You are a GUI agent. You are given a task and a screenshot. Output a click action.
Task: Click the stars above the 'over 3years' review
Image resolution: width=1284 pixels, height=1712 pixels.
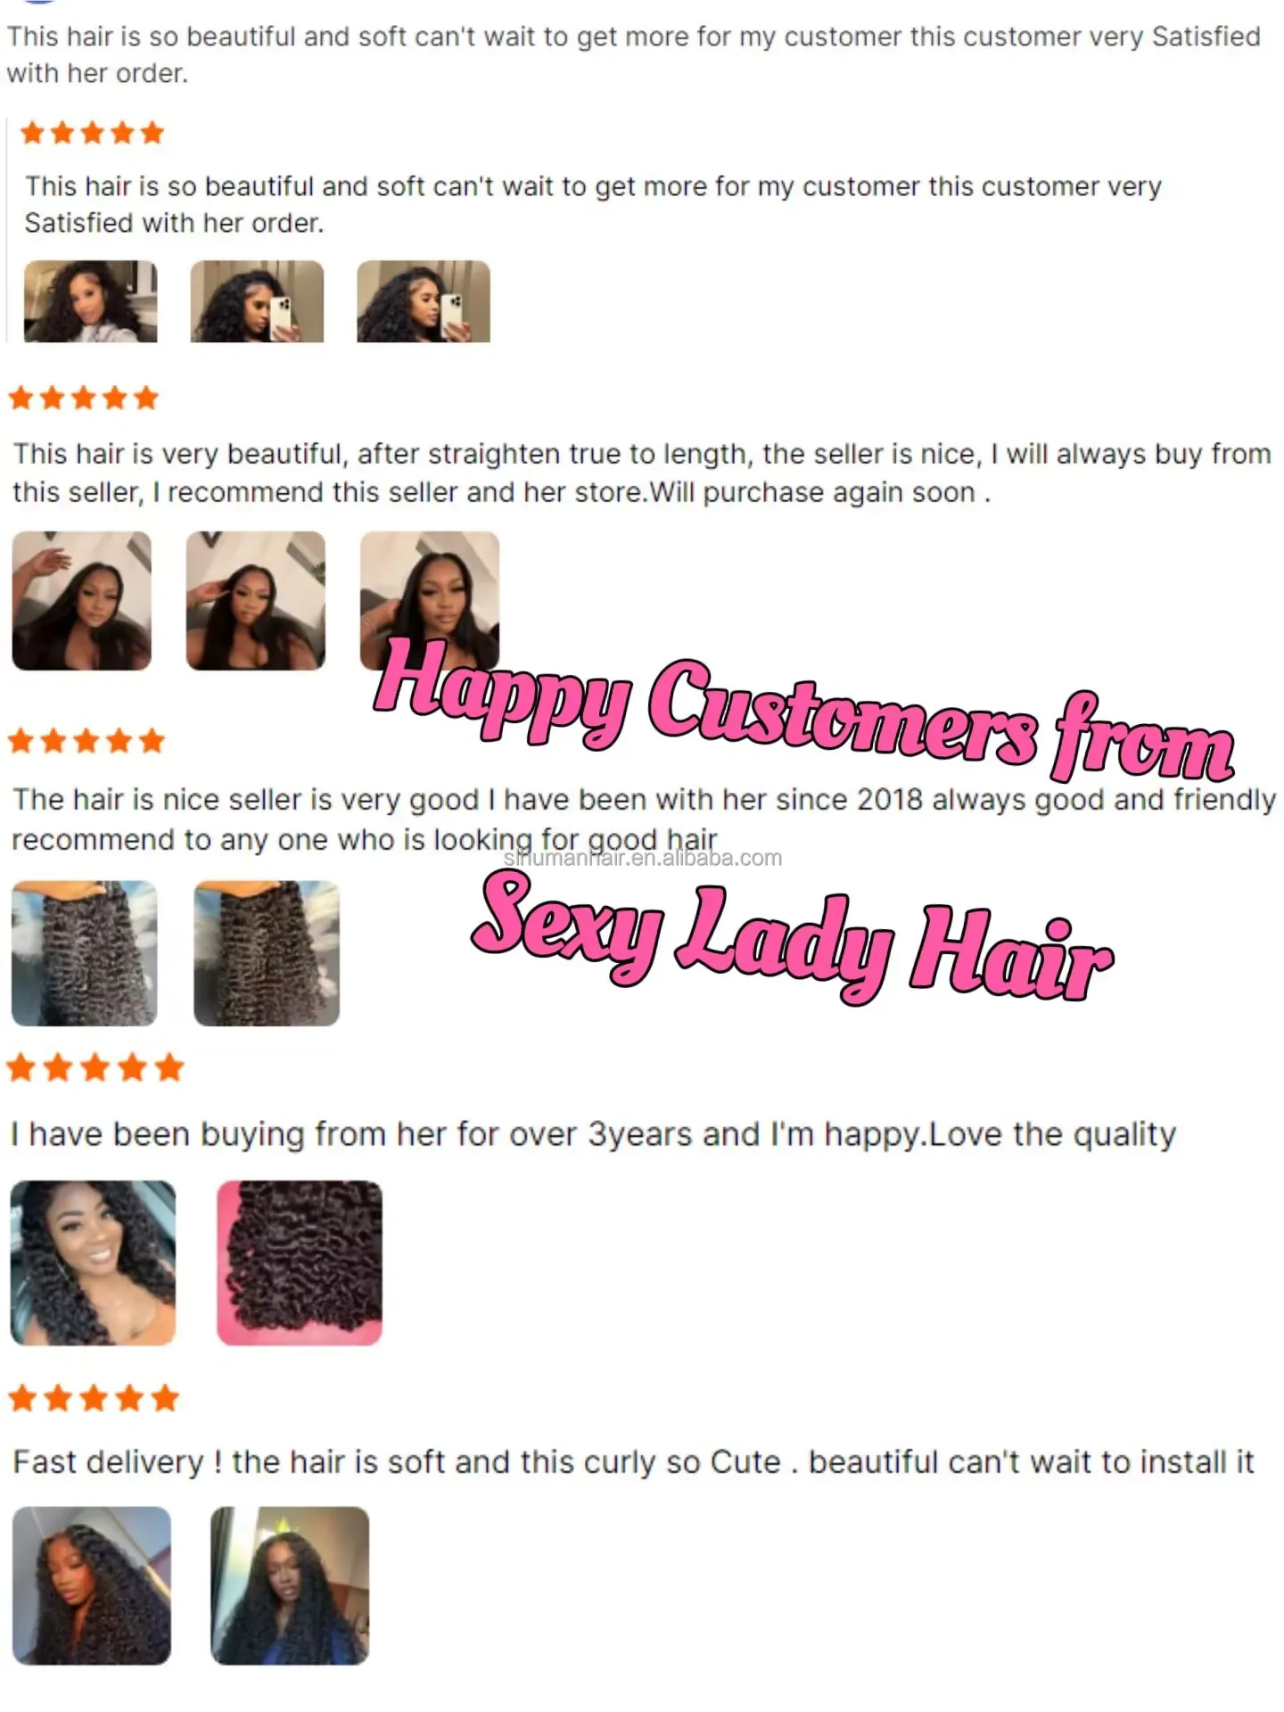(95, 1067)
